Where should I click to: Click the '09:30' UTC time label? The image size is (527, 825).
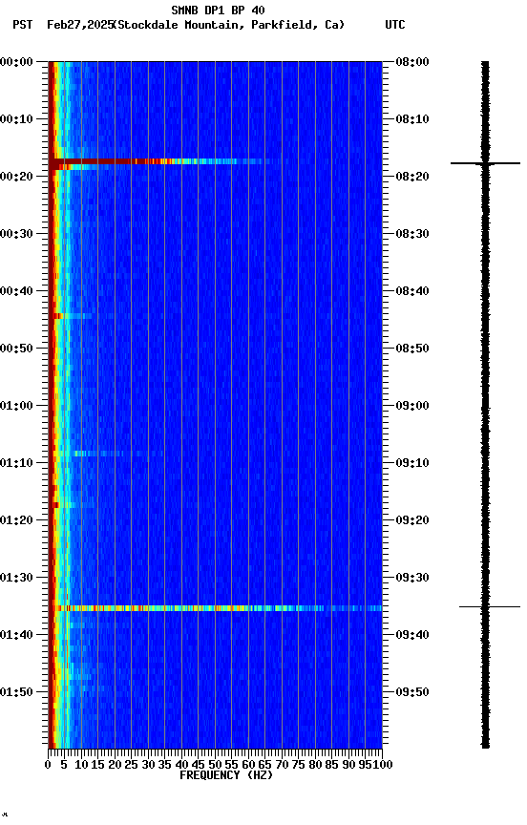coord(412,579)
